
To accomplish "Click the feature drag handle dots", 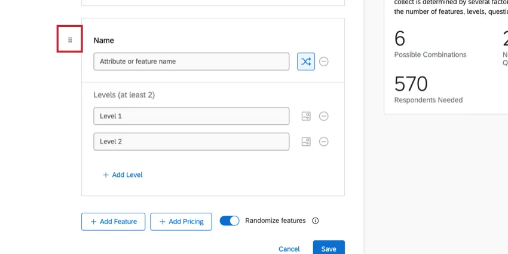I will coord(70,40).
